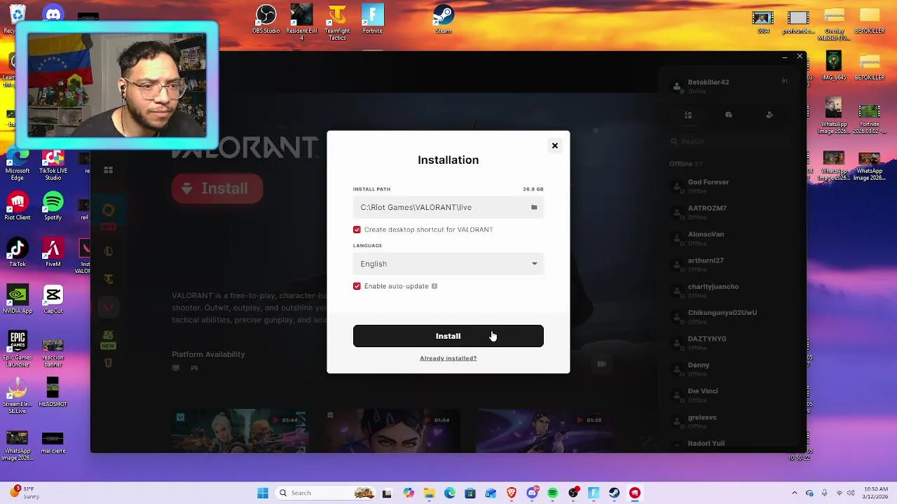This screenshot has height=504, width=897.
Task: Select the VALORANT sidebar icon
Action: (x=108, y=306)
